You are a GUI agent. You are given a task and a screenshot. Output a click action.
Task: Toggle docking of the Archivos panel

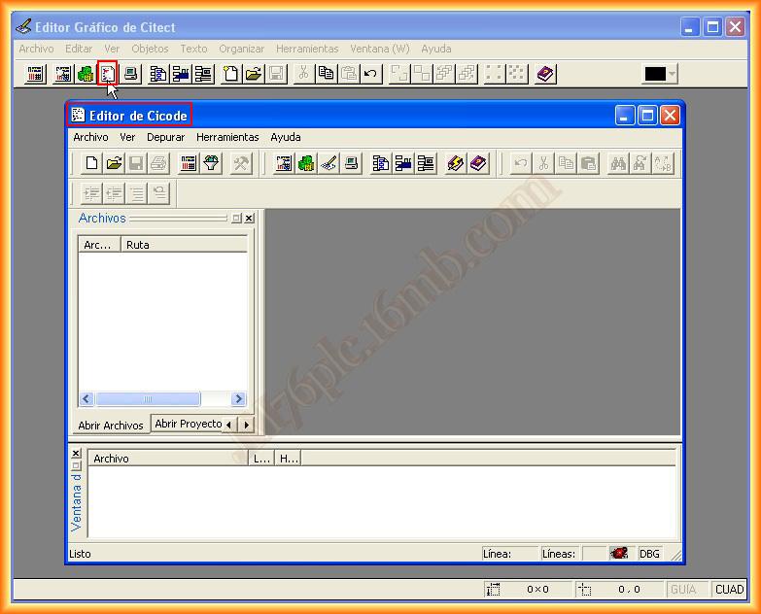236,219
